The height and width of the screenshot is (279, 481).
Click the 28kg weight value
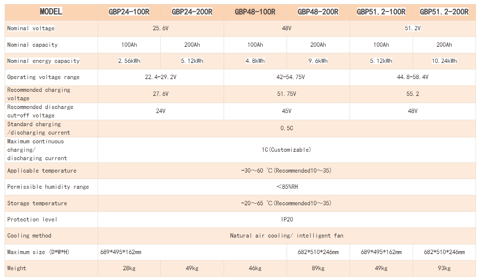tap(129, 268)
